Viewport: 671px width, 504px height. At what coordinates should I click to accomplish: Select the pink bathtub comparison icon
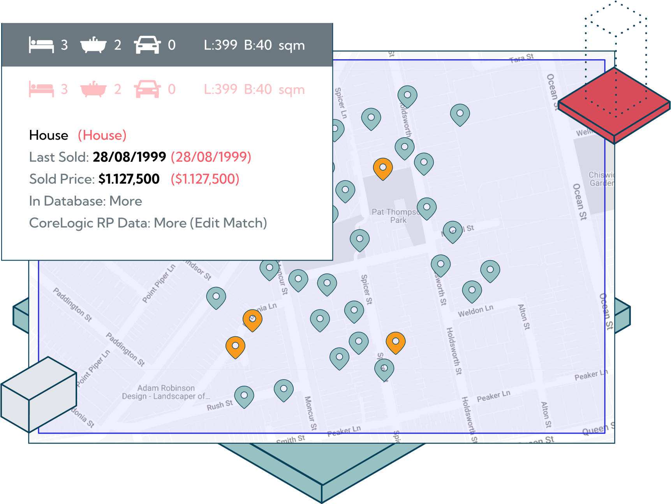pos(93,89)
